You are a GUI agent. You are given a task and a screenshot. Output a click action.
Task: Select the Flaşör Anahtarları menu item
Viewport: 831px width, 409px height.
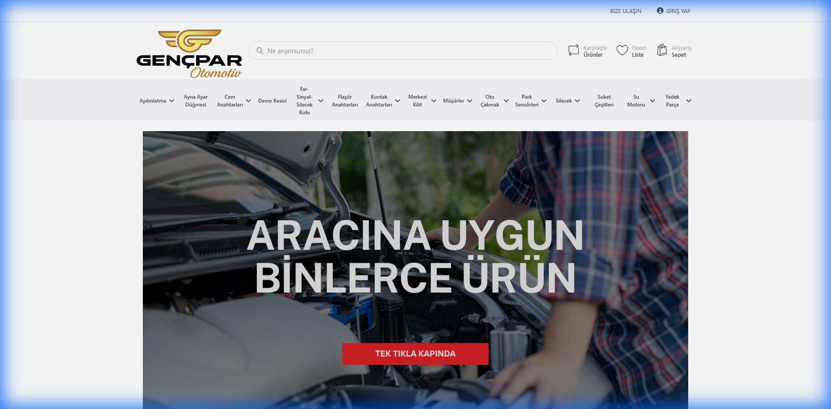coord(345,101)
